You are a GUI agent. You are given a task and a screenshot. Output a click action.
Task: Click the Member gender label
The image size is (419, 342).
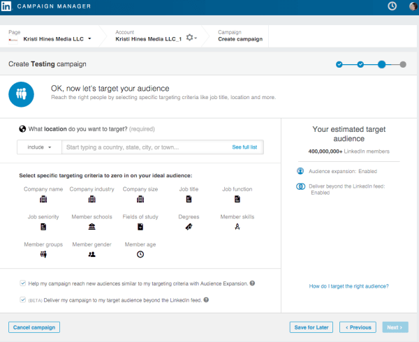pos(92,244)
